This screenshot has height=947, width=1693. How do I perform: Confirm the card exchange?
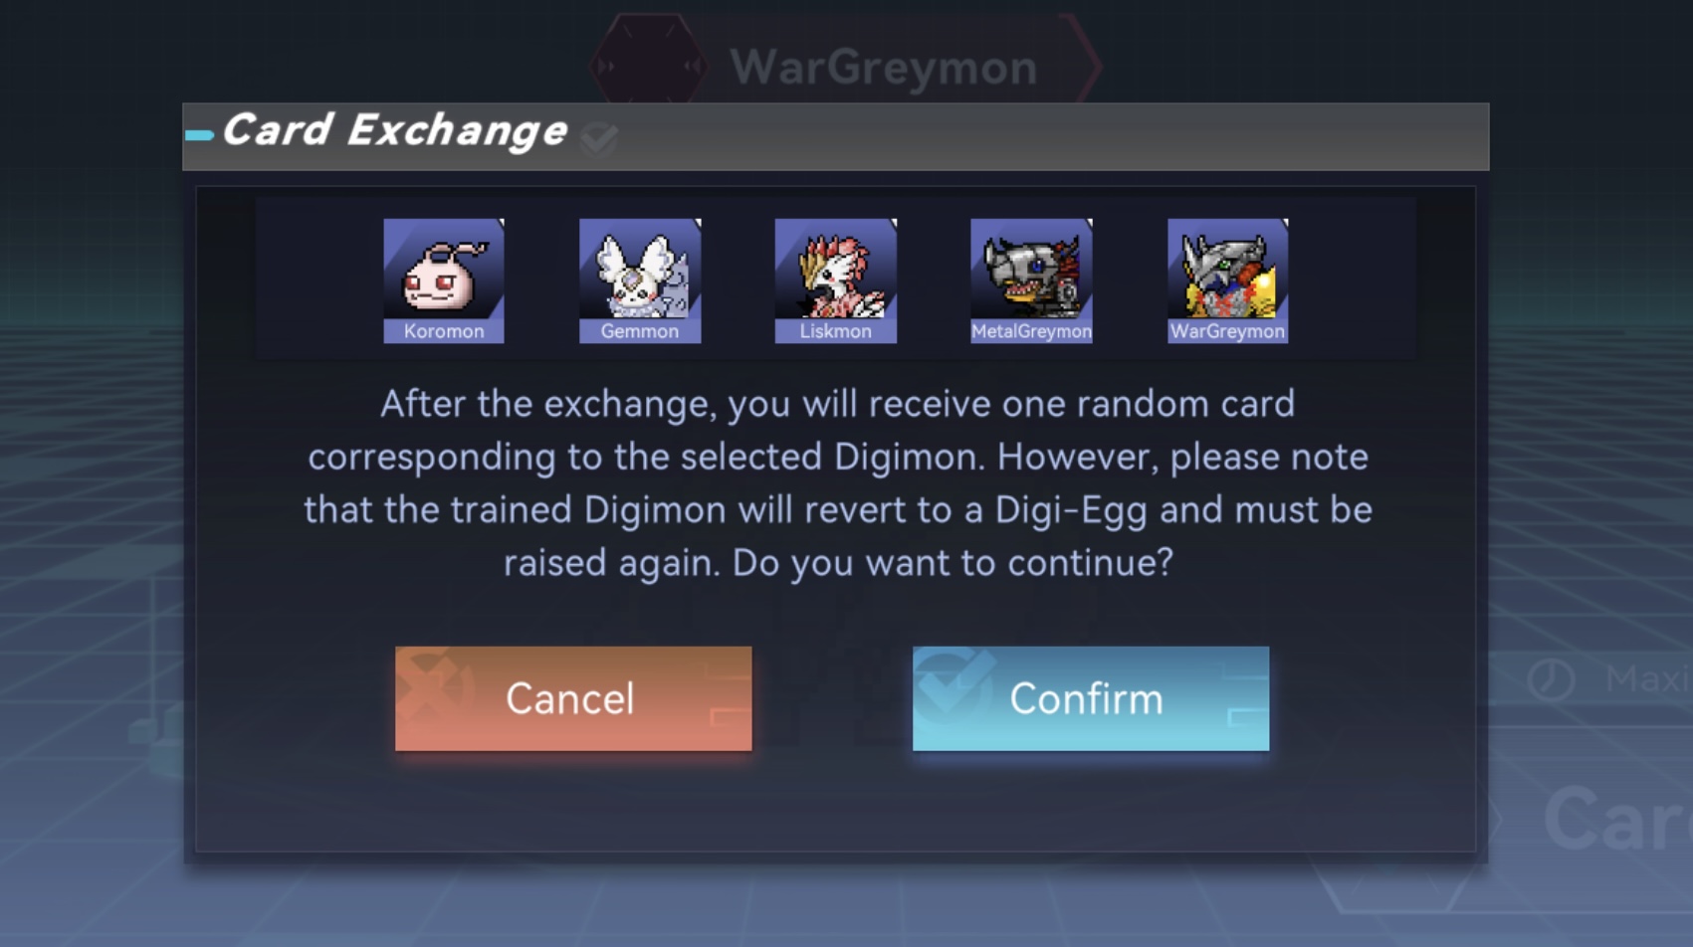pyautogui.click(x=1091, y=698)
